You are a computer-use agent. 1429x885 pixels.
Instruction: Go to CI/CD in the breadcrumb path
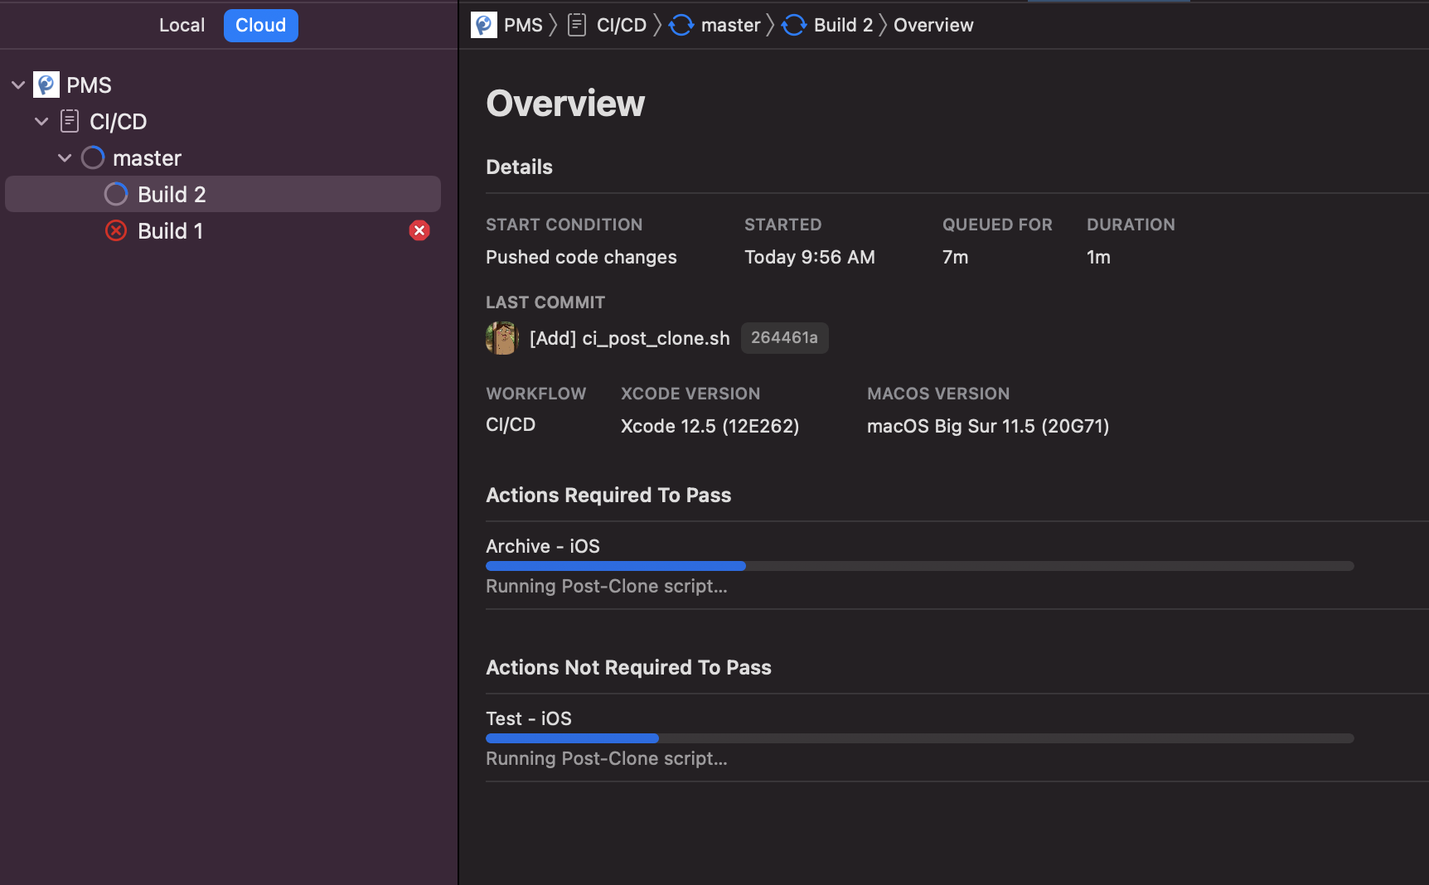[622, 25]
